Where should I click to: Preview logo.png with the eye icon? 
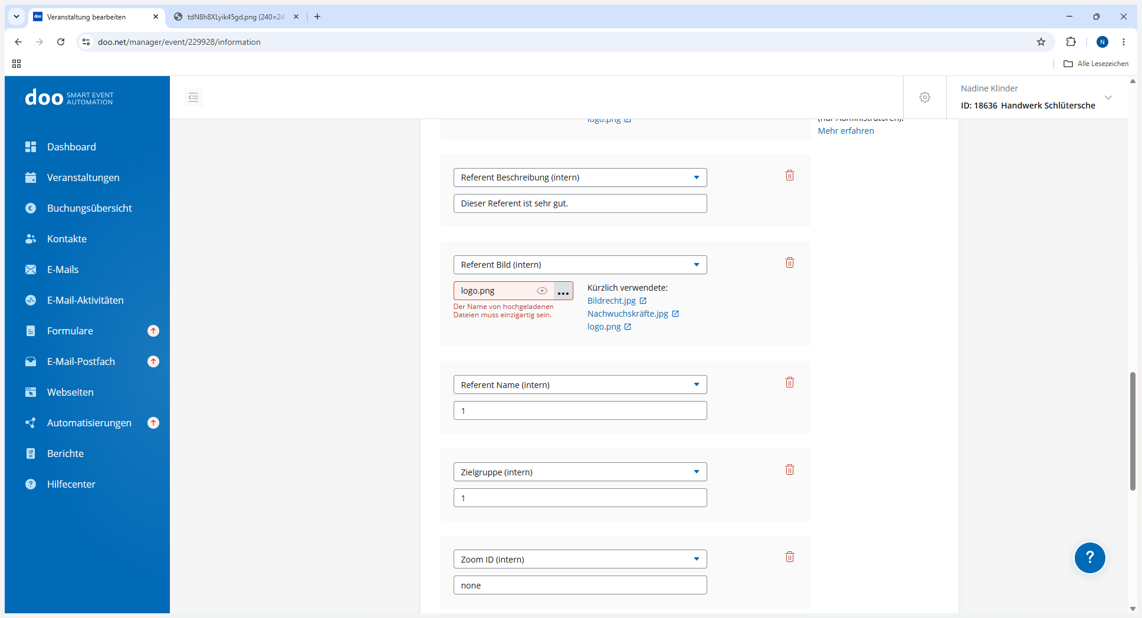[542, 291]
